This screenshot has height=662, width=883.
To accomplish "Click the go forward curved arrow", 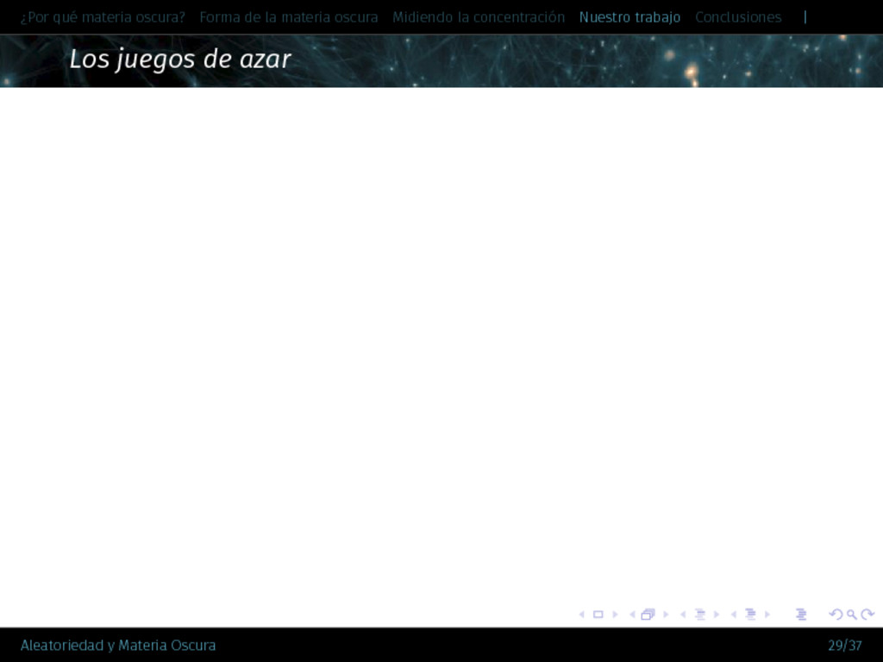I will pyautogui.click(x=867, y=615).
